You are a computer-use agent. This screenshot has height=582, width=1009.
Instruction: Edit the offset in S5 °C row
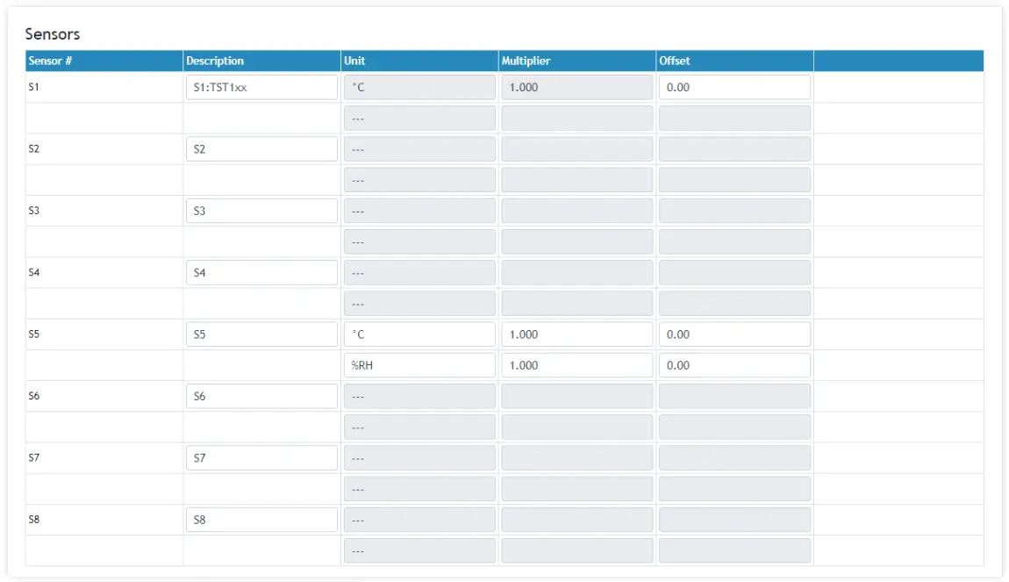point(735,334)
